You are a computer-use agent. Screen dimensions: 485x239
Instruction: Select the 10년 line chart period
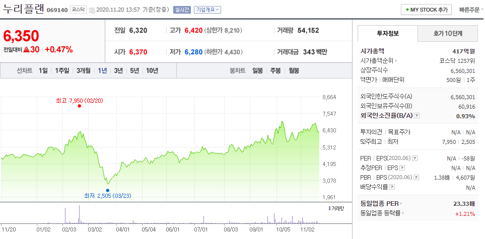pos(152,71)
